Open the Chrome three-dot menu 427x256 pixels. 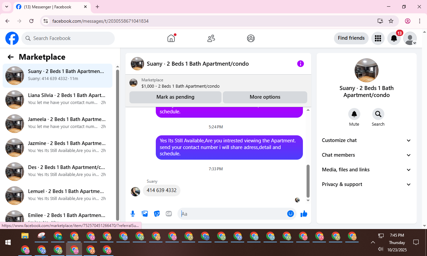point(420,21)
